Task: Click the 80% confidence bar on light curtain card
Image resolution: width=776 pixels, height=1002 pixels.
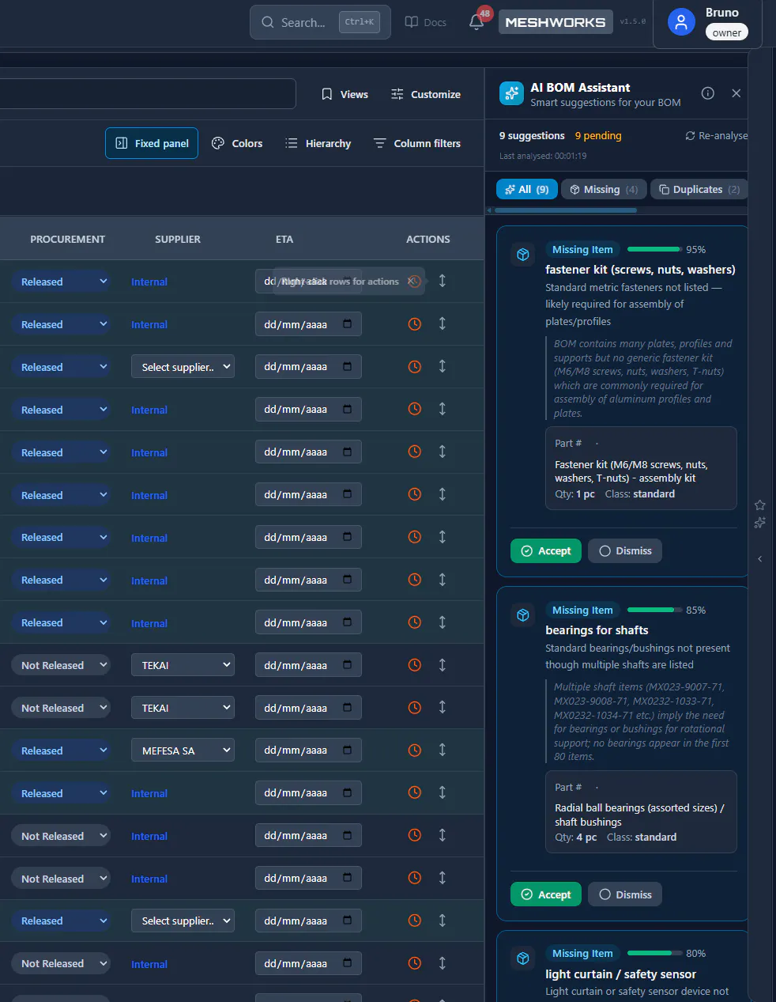Action: coord(654,953)
